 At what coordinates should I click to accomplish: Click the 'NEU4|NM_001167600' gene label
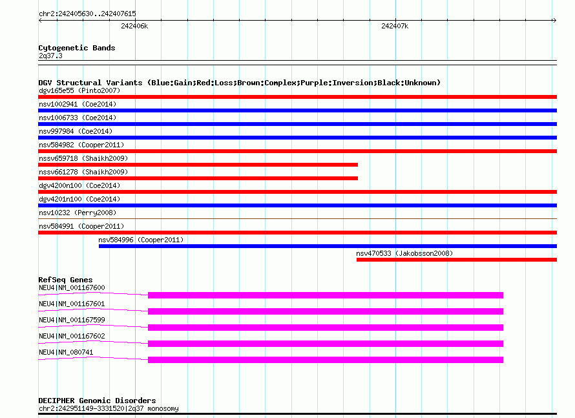72,288
